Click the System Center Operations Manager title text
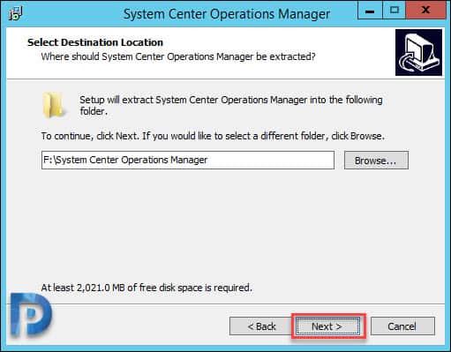 (227, 14)
